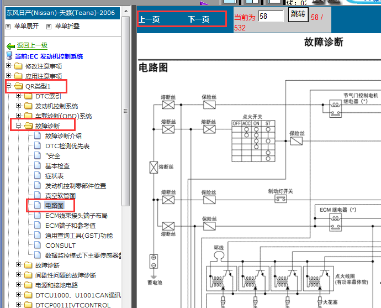
Task: Click the page icon for 基本检查
Action: tap(38, 165)
